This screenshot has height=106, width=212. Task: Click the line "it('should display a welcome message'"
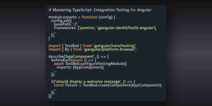coord(93,82)
